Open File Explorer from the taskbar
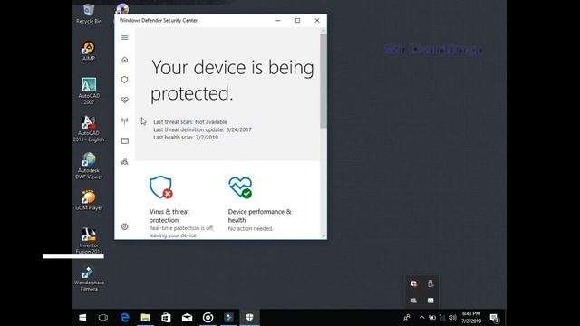The height and width of the screenshot is (326, 580). pos(145,318)
